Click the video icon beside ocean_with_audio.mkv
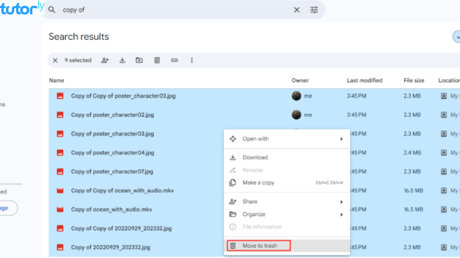Image resolution: width=460 pixels, height=258 pixels. [x=60, y=209]
